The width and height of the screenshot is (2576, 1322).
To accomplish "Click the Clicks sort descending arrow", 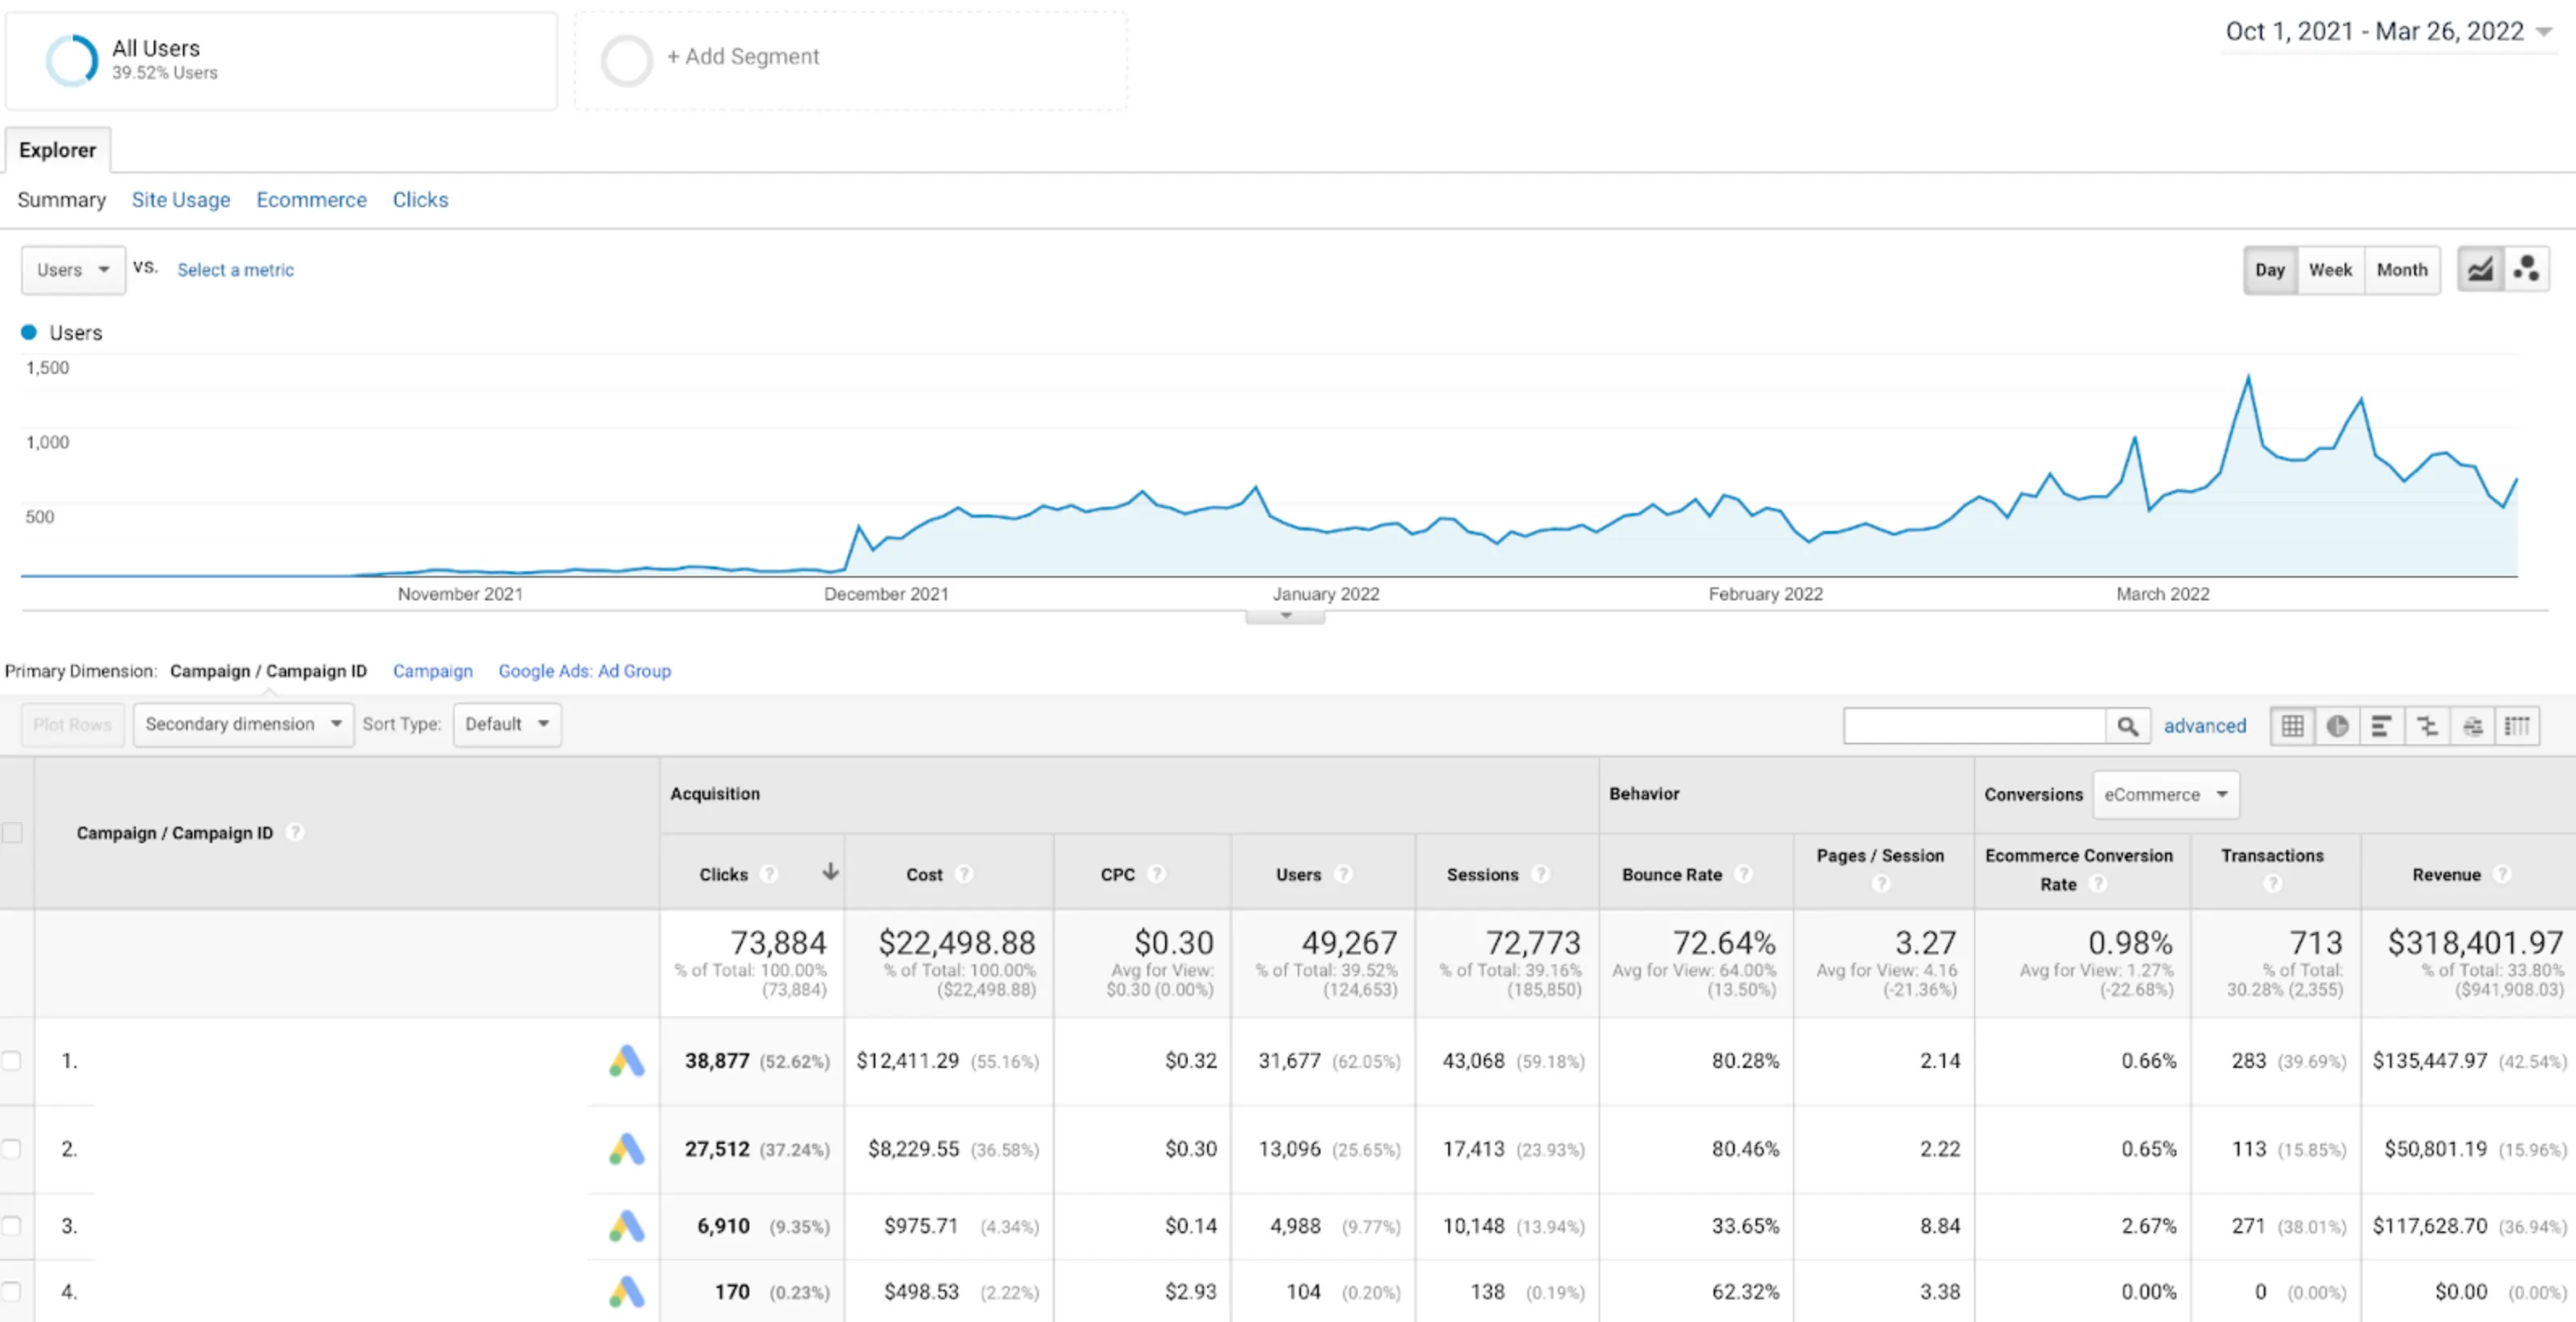I will [830, 872].
